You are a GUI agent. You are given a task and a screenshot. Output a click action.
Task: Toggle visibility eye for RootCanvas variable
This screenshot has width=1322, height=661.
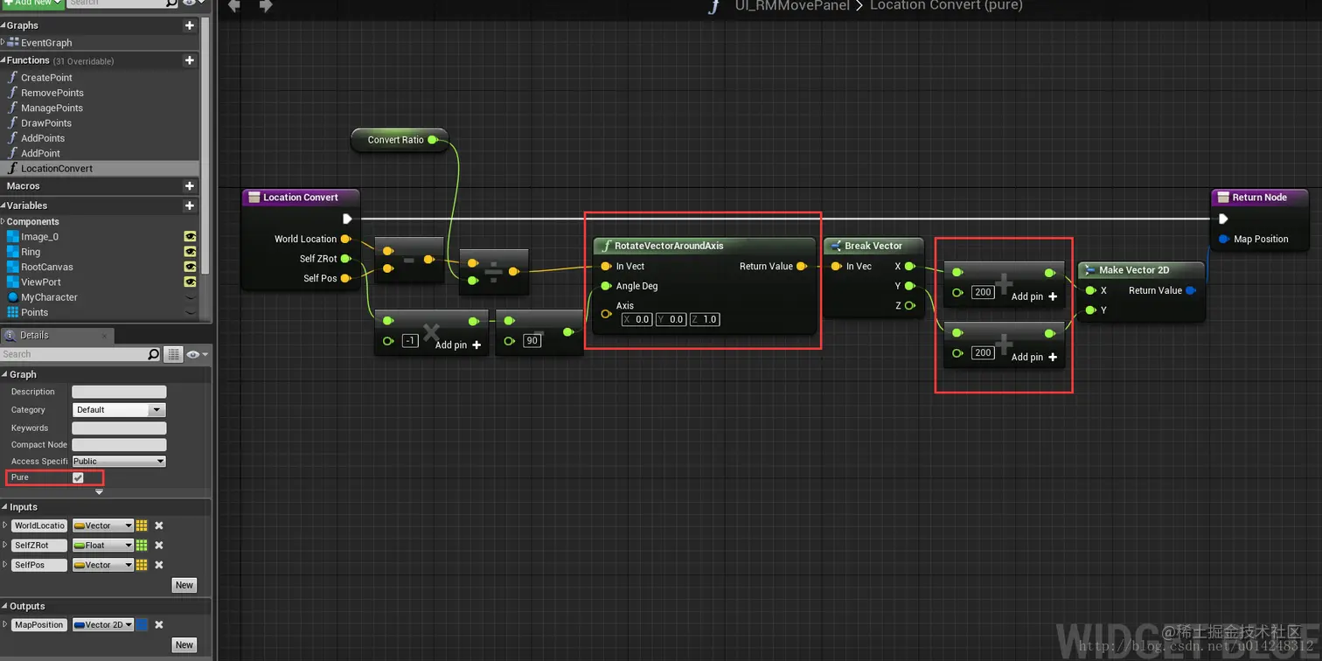(x=190, y=267)
